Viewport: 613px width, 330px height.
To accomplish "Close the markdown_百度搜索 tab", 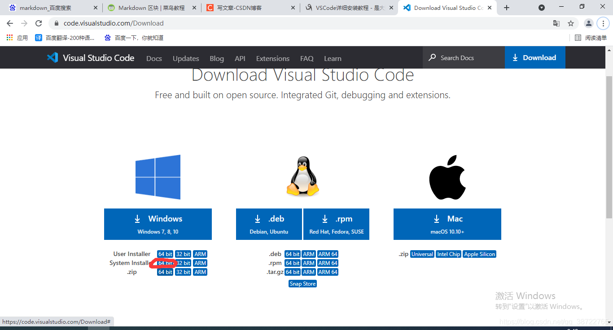I will 95,8.
